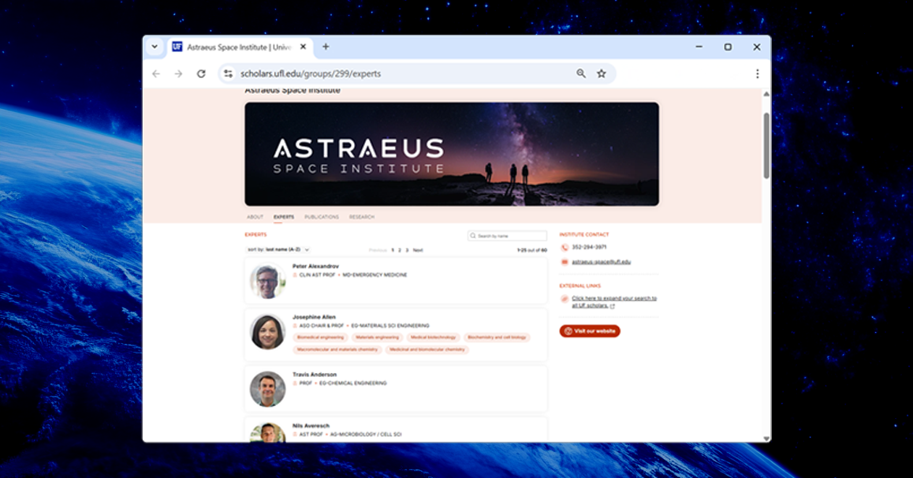Viewport: 913px width, 478px height.
Task: Click the Astraeus Space Institute banner image
Action: point(452,155)
